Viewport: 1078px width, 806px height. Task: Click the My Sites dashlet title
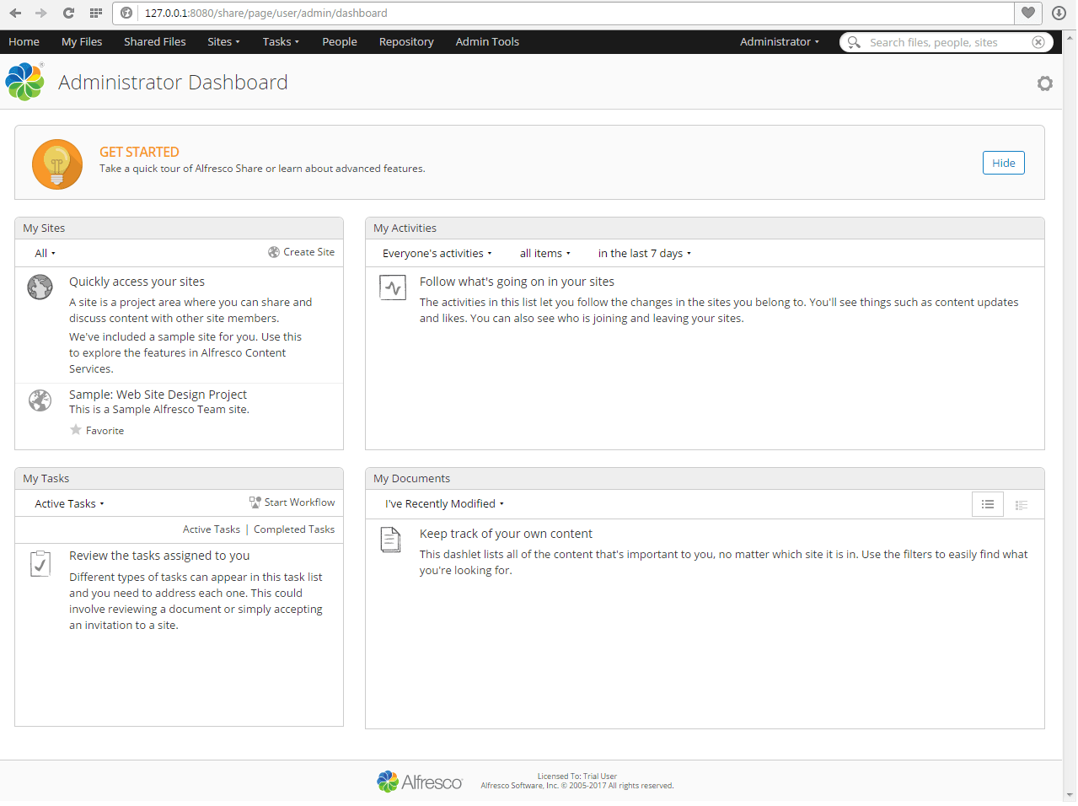pyautogui.click(x=44, y=228)
